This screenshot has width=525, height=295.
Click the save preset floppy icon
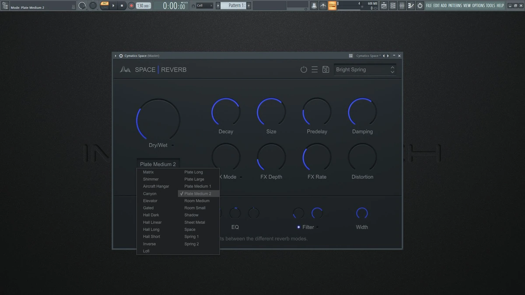(325, 69)
